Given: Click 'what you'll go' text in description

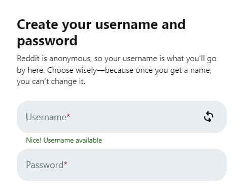Looking at the screenshot, I should pyautogui.click(x=192, y=59).
